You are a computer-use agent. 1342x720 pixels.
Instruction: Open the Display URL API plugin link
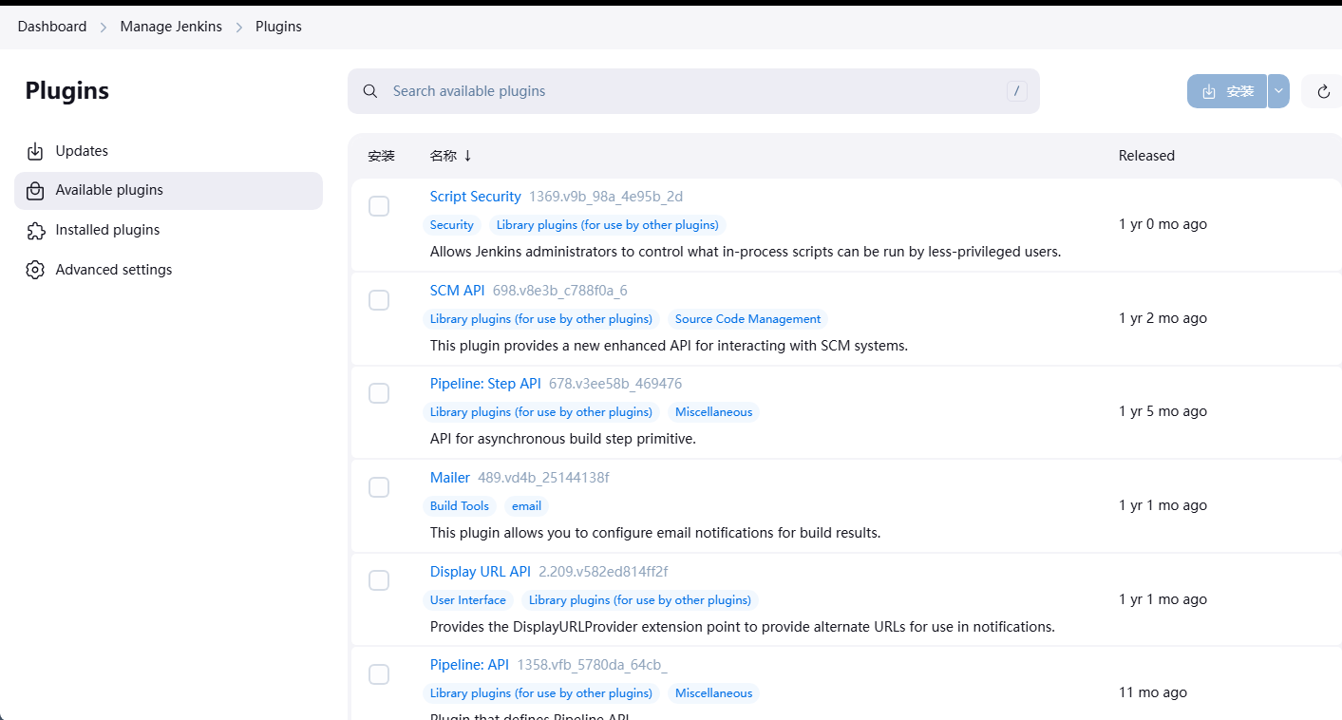(481, 572)
